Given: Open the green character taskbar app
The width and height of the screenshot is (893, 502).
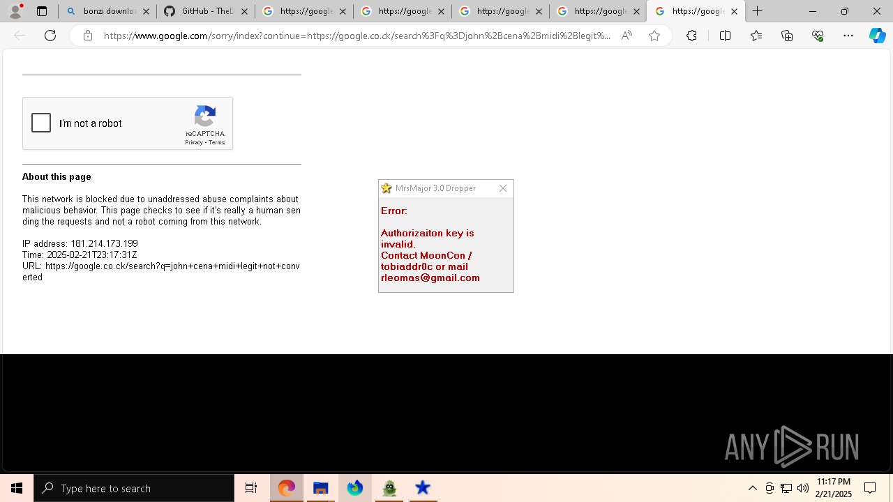Looking at the screenshot, I should click(389, 488).
